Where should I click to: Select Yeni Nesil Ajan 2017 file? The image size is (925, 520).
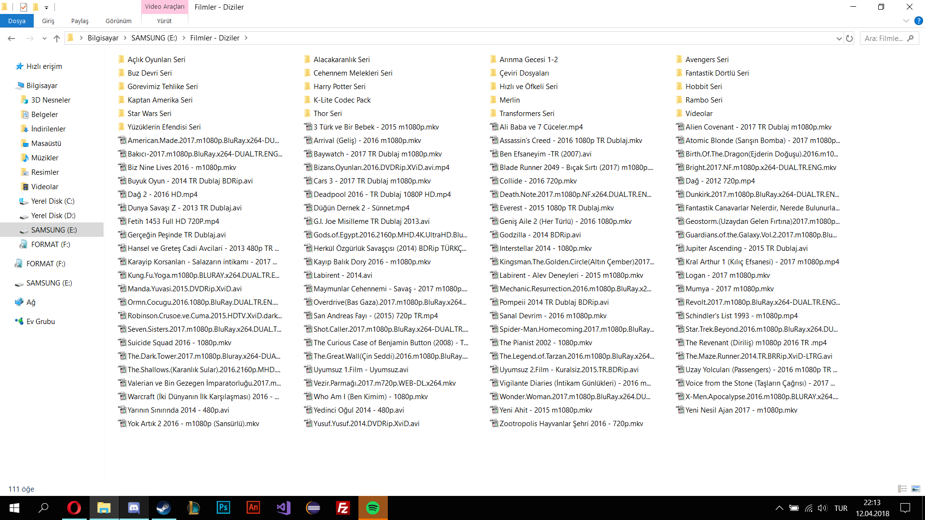tap(741, 410)
